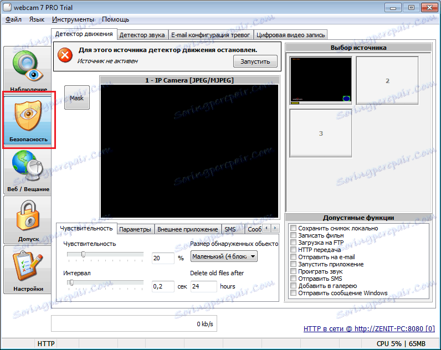Viewport: 441px width, 350px height.
Task: Open Цифровая видео запись tab
Action: (x=290, y=35)
